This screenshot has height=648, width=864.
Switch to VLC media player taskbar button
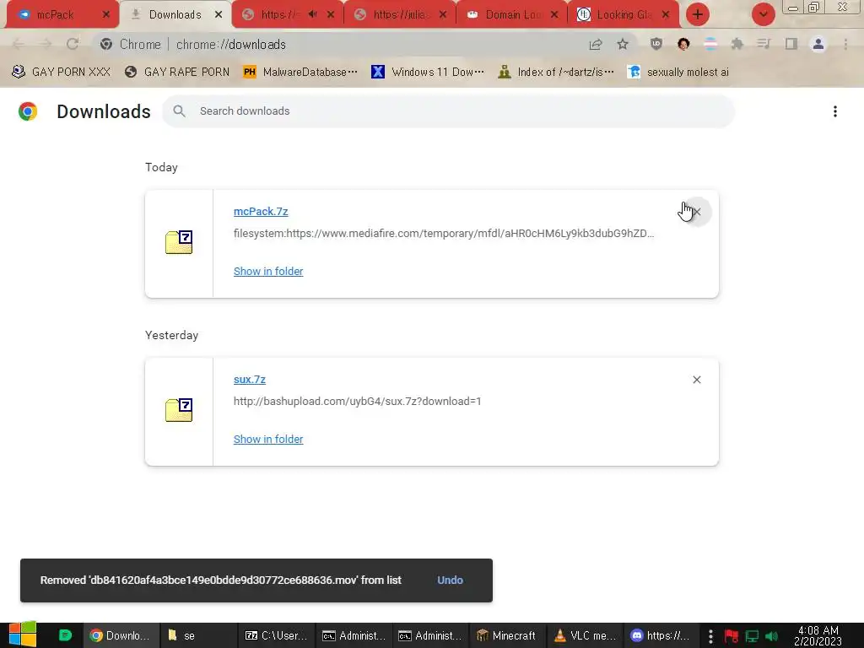(x=584, y=635)
